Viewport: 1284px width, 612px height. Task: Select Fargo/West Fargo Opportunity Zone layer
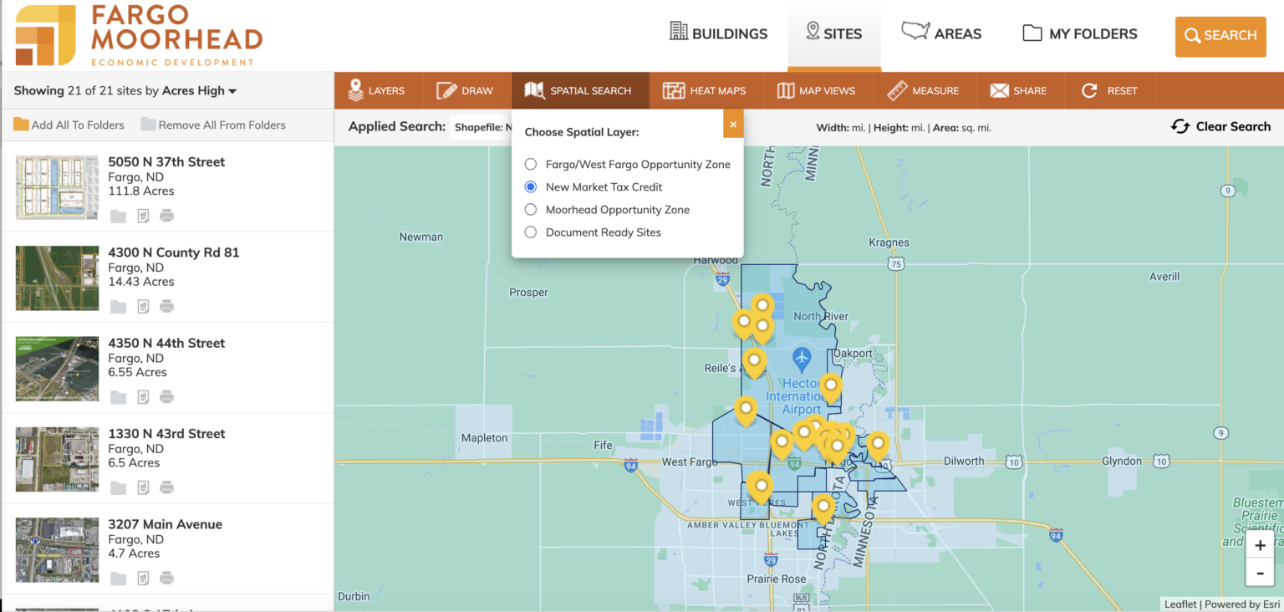(530, 164)
